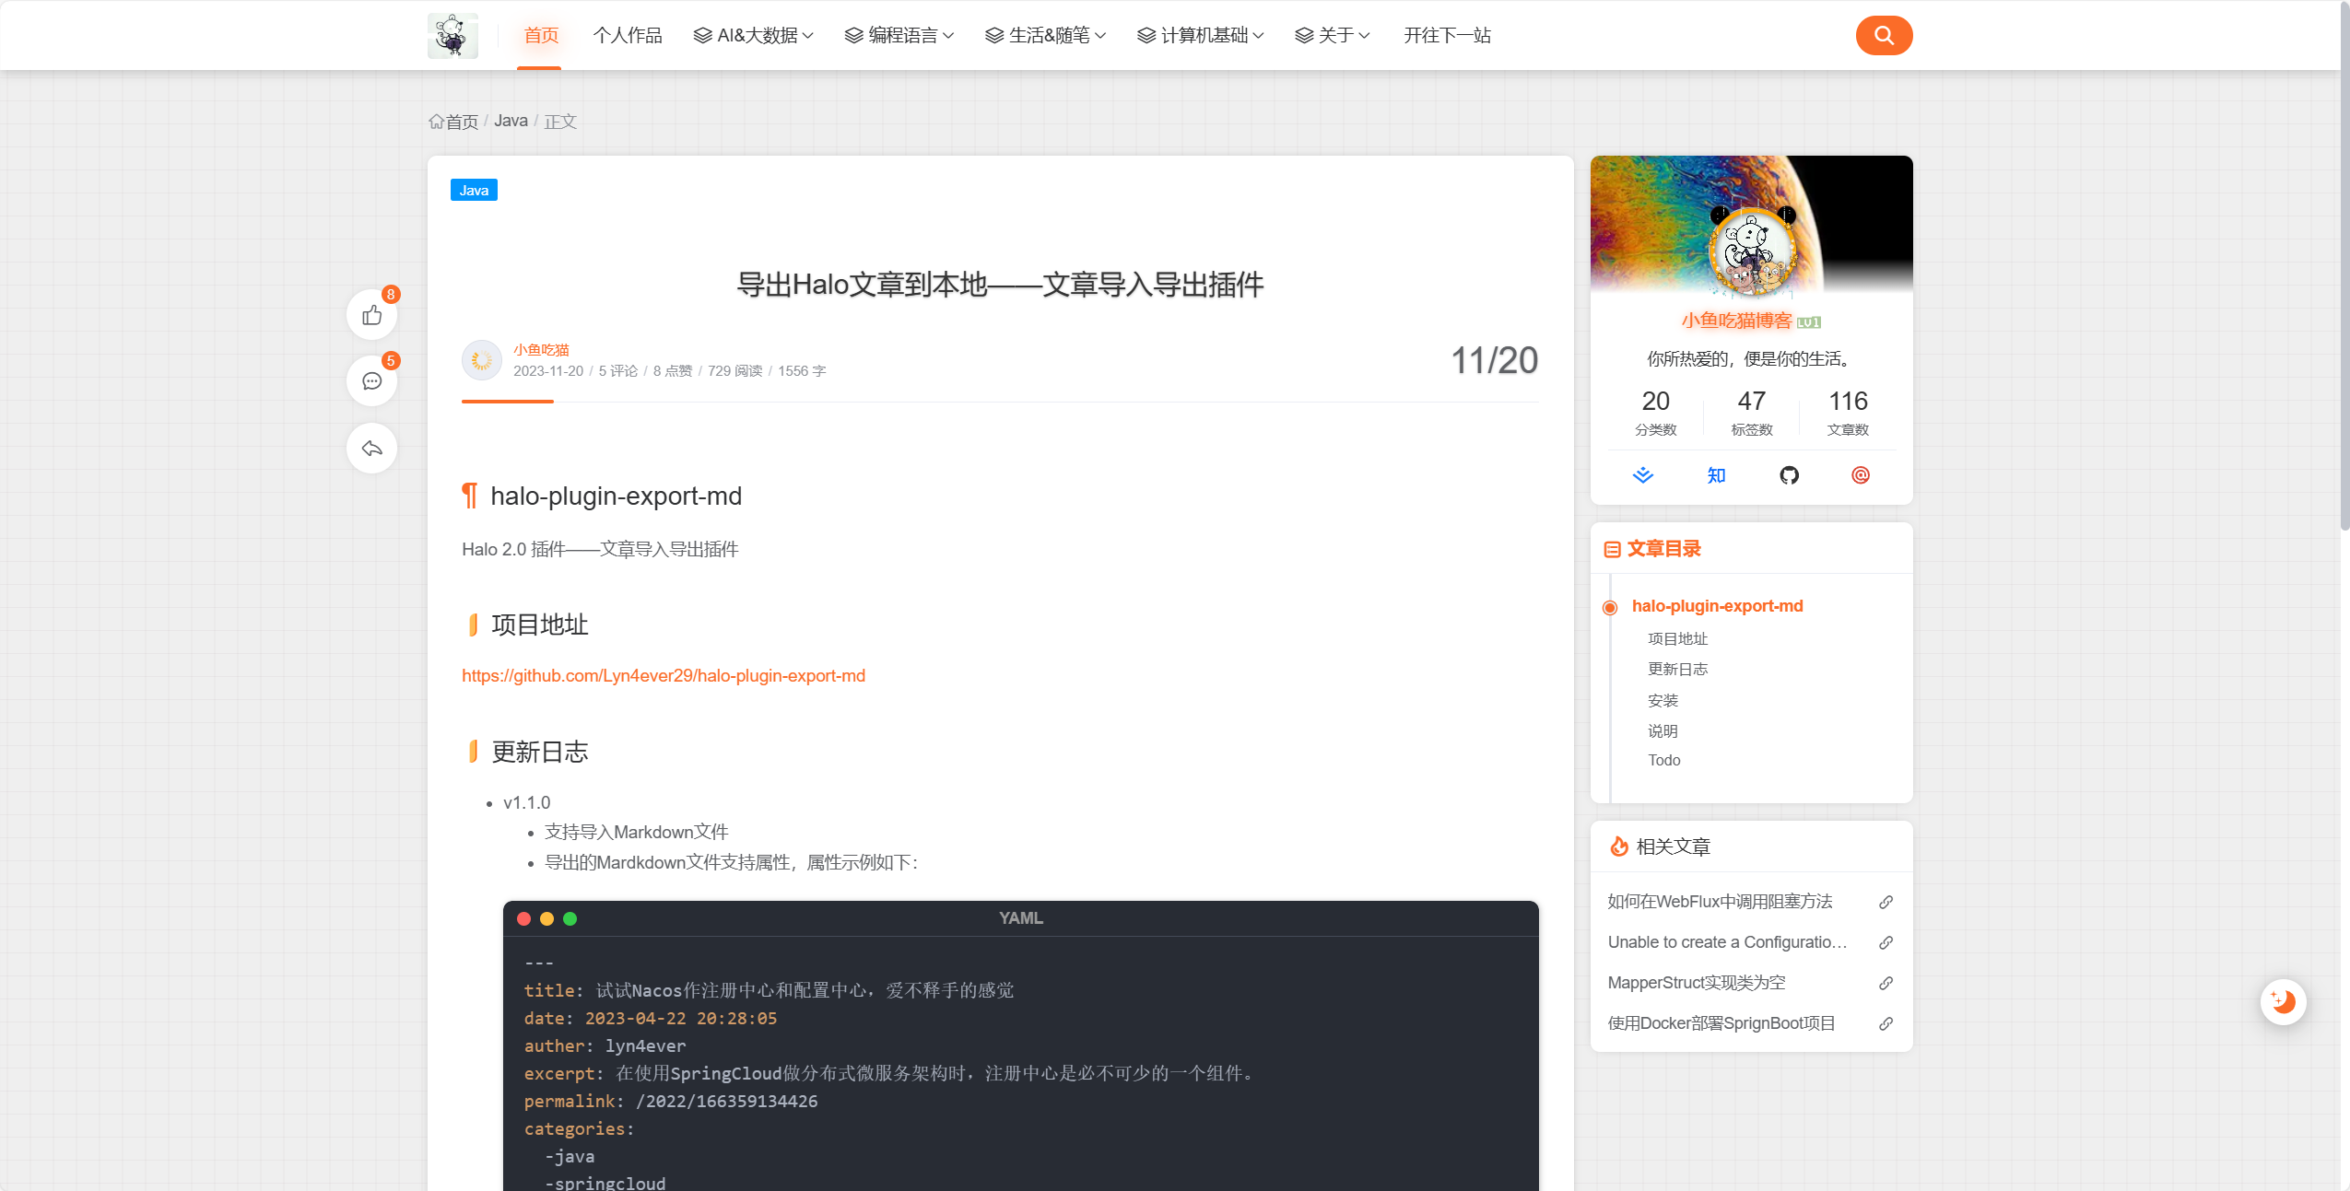Open the Zhihu profile icon
Viewport: 2350px width, 1191px height.
click(1716, 475)
